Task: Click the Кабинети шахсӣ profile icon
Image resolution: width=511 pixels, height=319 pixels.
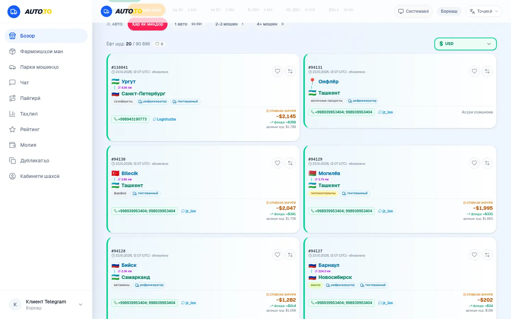Action: (x=12, y=176)
